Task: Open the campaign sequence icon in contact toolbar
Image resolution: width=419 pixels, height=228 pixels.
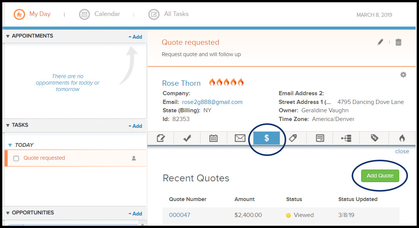Action: point(346,138)
